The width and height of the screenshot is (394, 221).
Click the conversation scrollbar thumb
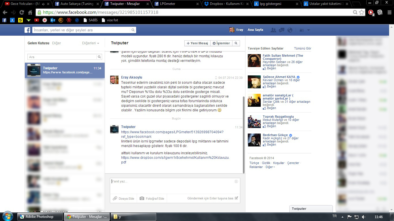244,135
